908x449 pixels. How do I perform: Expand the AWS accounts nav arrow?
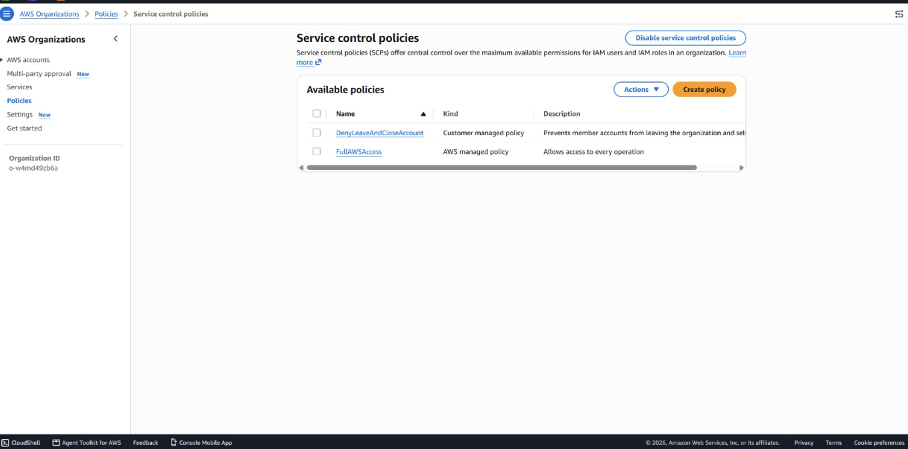click(2, 60)
